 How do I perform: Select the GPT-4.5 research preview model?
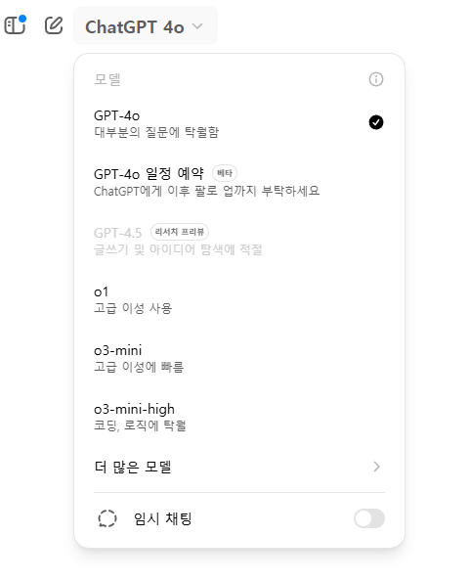[239, 241]
